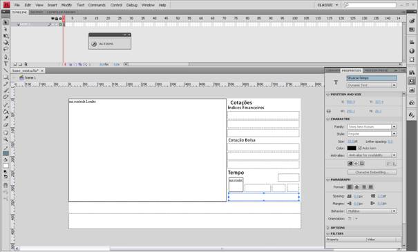
Task: Open the font Family dropdown
Action: click(372, 126)
